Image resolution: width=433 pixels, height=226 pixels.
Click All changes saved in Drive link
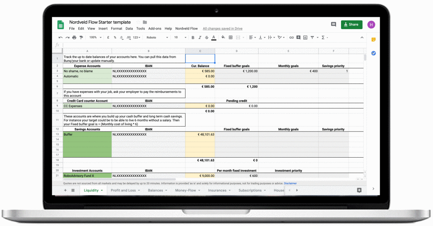coord(222,29)
